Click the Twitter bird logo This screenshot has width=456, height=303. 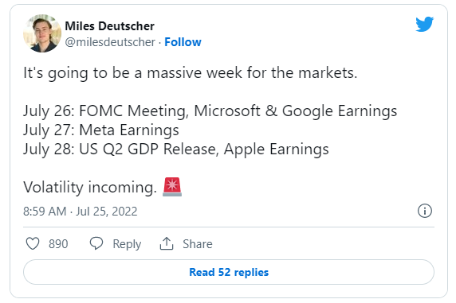tap(424, 24)
